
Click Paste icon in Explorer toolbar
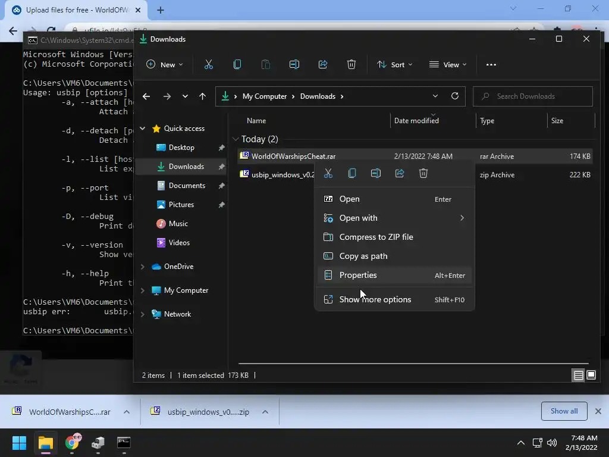coord(266,64)
